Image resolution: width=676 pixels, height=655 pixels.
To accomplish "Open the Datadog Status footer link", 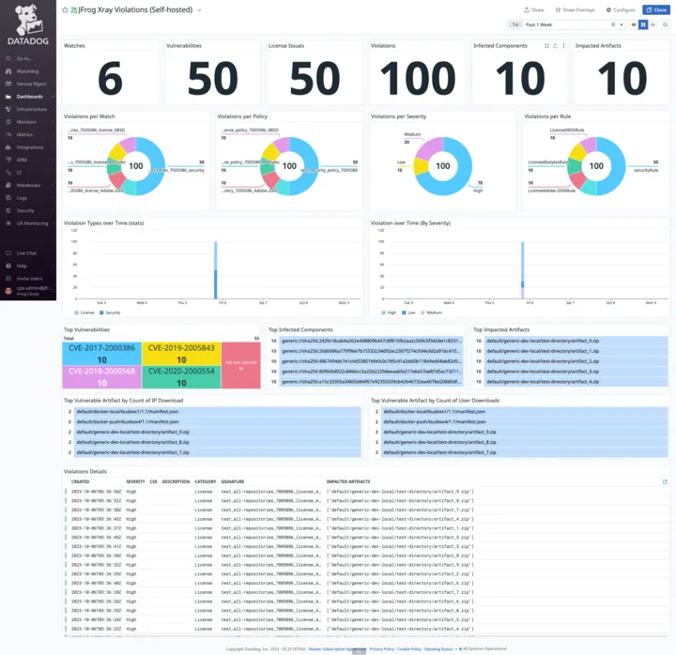I will click(438, 649).
